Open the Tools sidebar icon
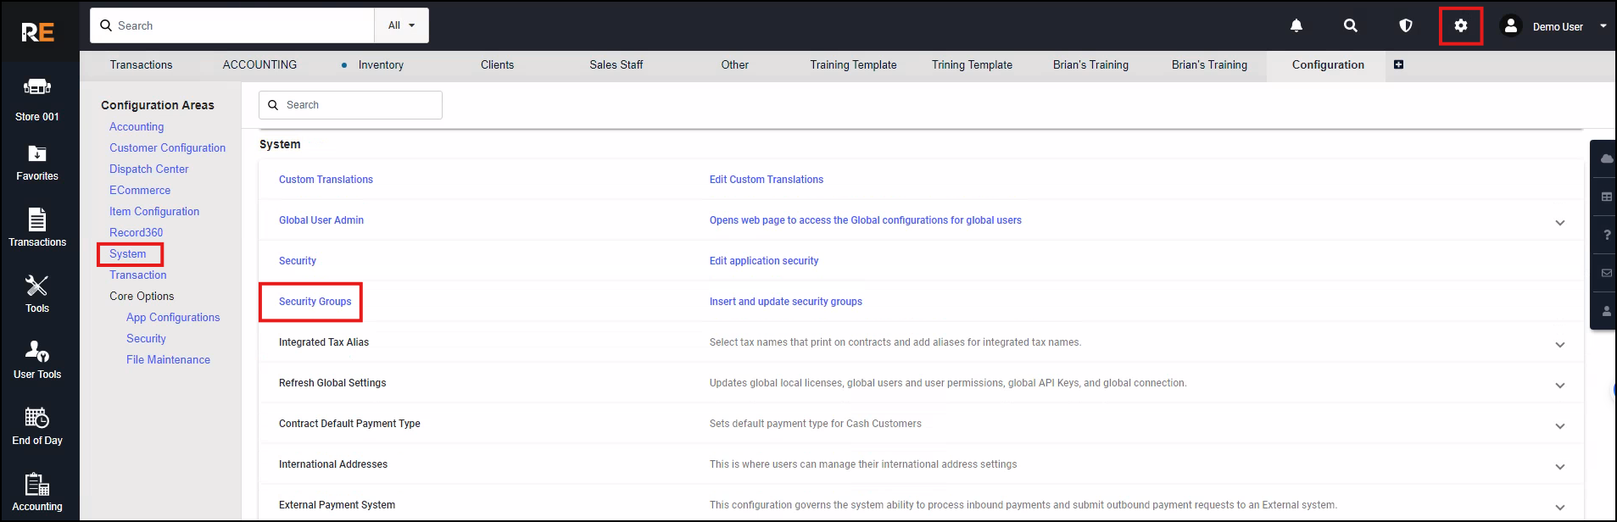Image resolution: width=1617 pixels, height=522 pixels. tap(37, 294)
